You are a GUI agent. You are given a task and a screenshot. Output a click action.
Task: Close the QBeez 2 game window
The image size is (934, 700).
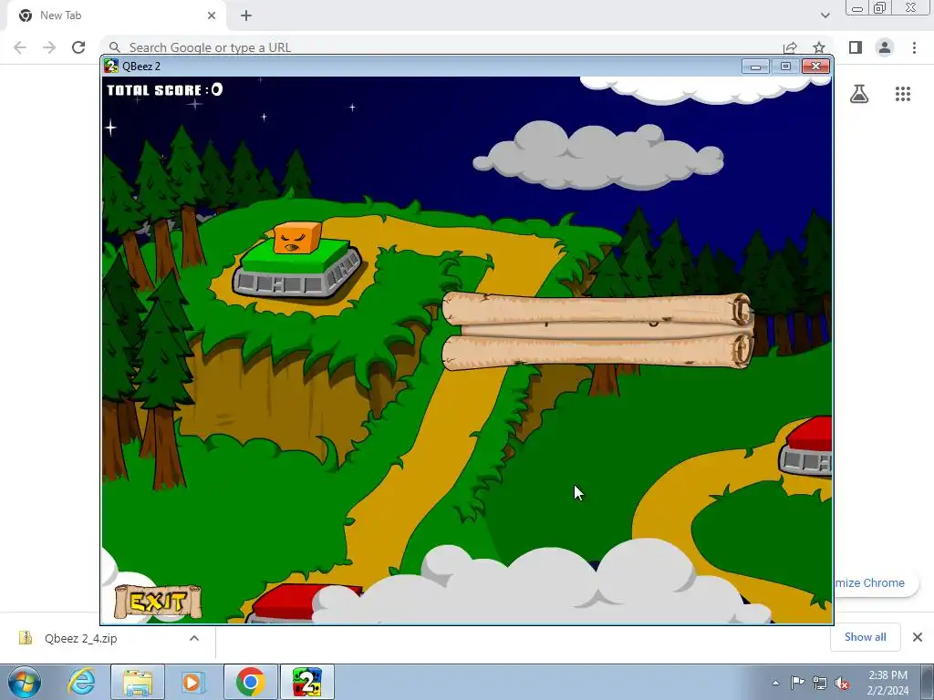point(815,66)
